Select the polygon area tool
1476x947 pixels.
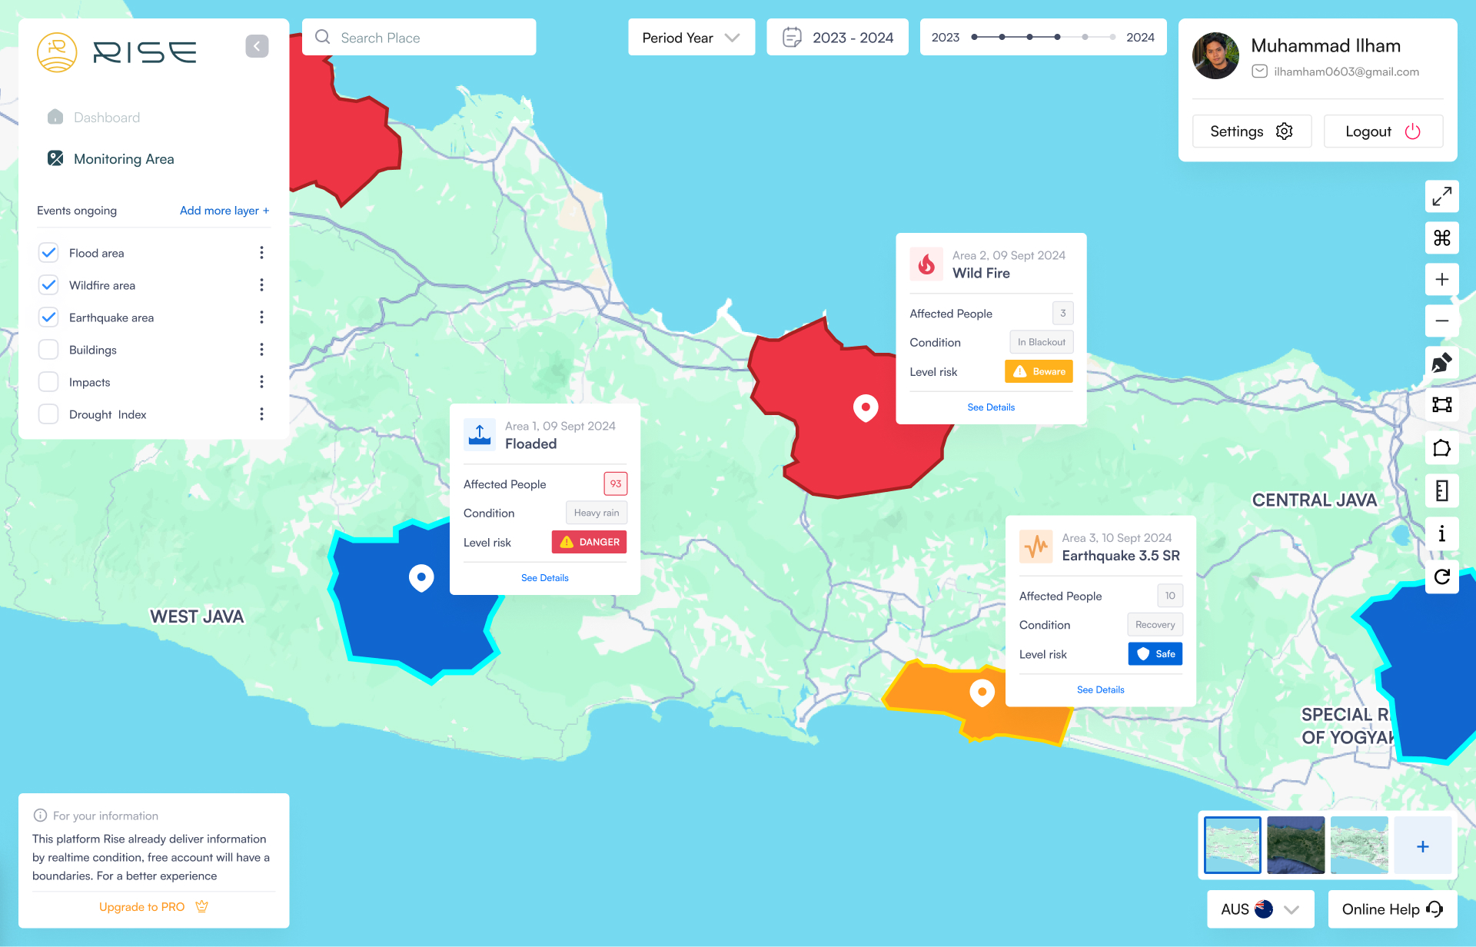pyautogui.click(x=1441, y=447)
